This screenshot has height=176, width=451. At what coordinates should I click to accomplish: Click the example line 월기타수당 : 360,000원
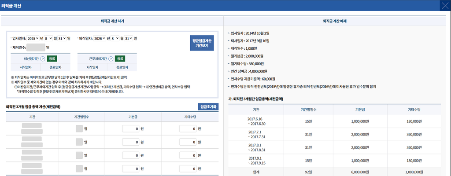point(247,63)
